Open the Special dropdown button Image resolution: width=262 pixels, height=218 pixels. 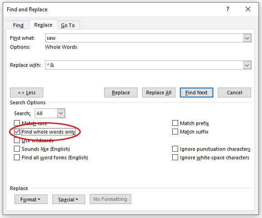[x=69, y=199]
